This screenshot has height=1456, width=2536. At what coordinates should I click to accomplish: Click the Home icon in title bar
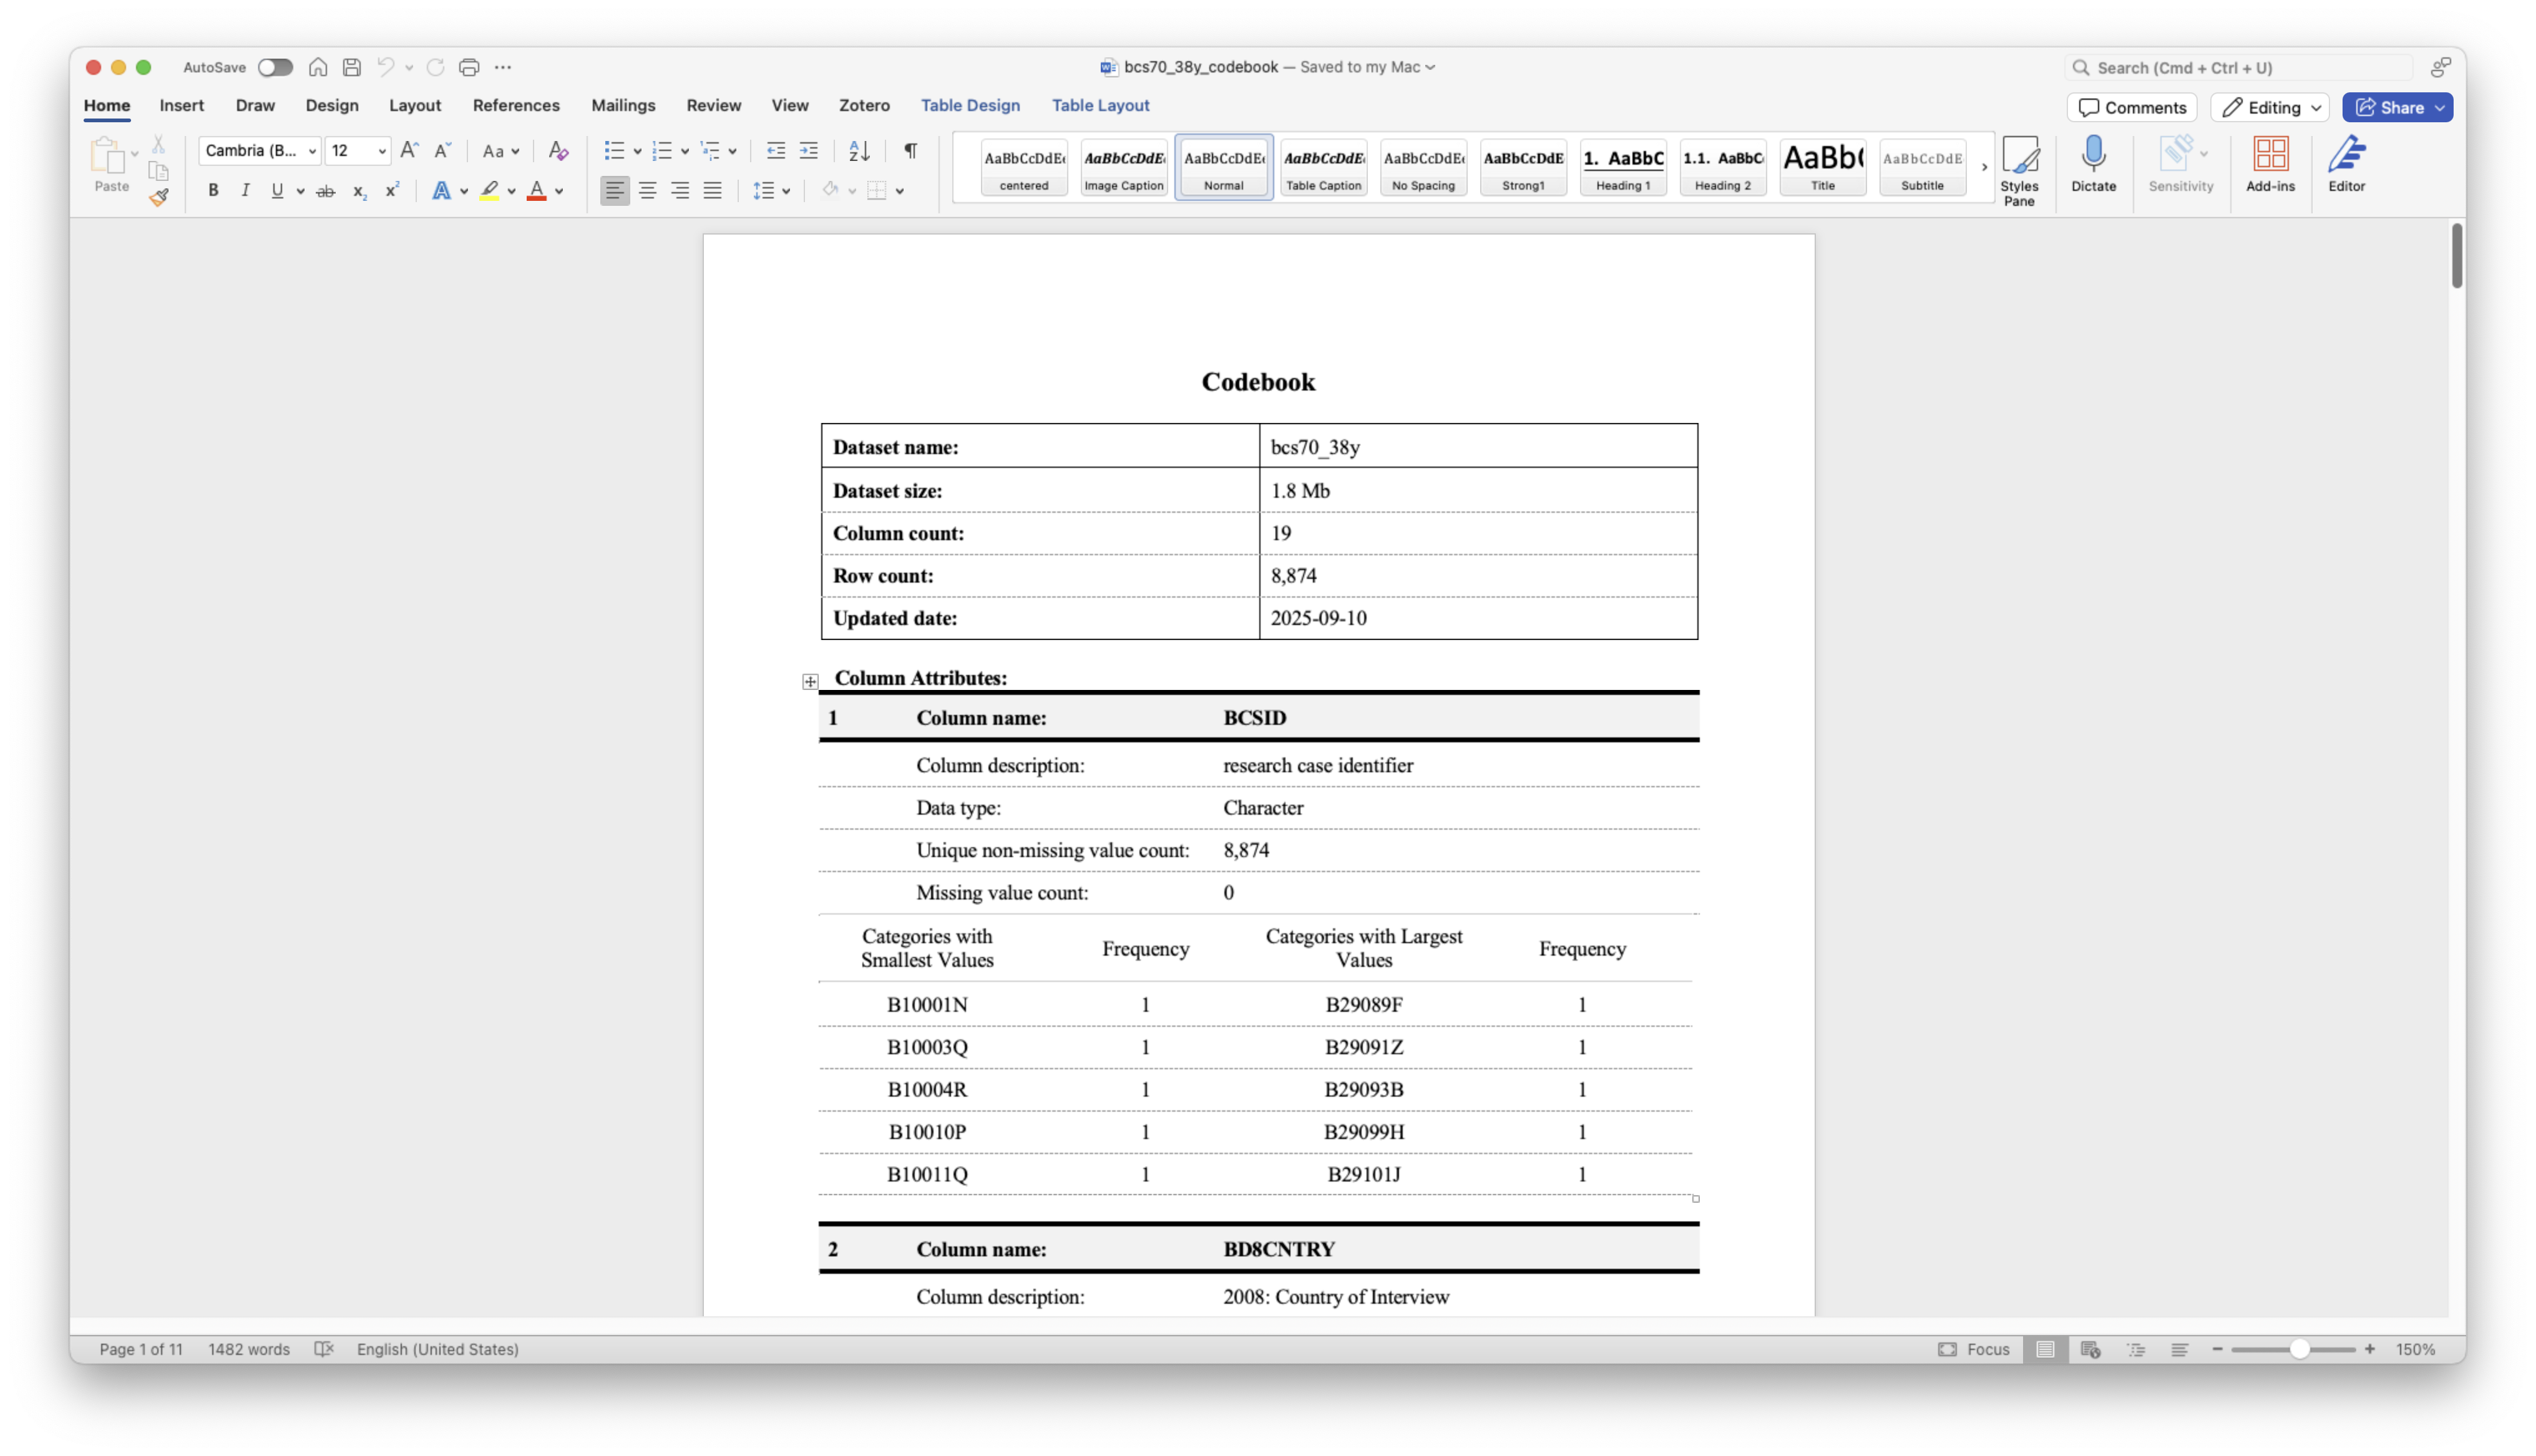tap(318, 67)
